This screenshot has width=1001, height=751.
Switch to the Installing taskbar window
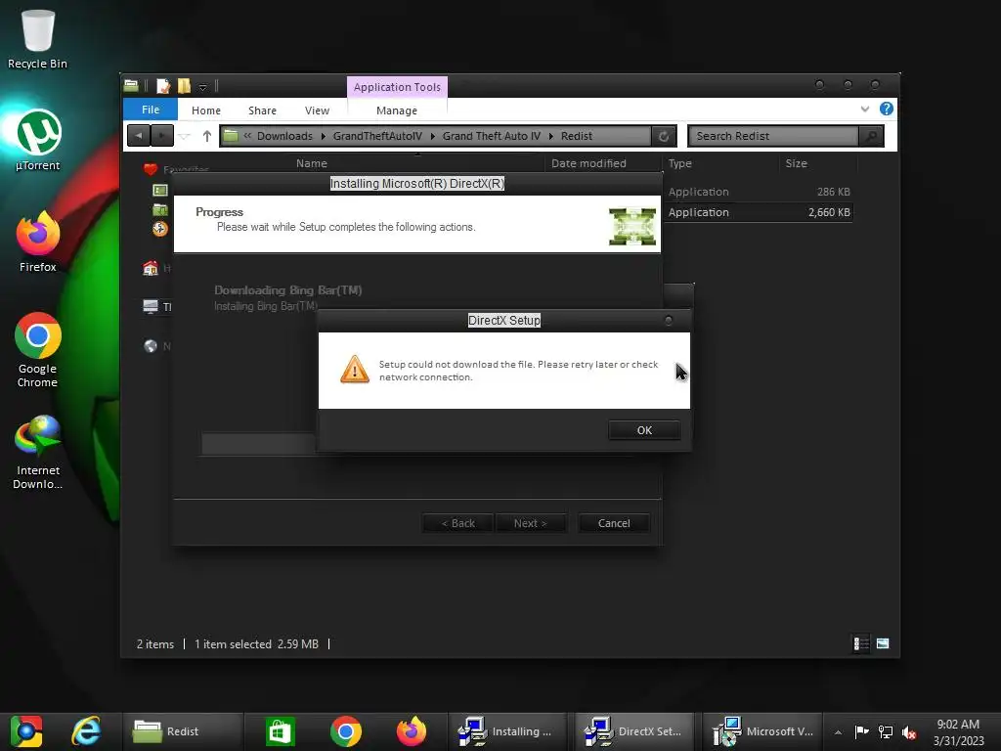click(x=507, y=731)
